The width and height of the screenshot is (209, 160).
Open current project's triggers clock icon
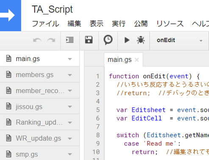click(x=108, y=40)
